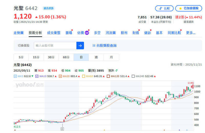Viewport: 205px width, 133px height.
Task: Open the 估價 tab
Action: (80, 33)
